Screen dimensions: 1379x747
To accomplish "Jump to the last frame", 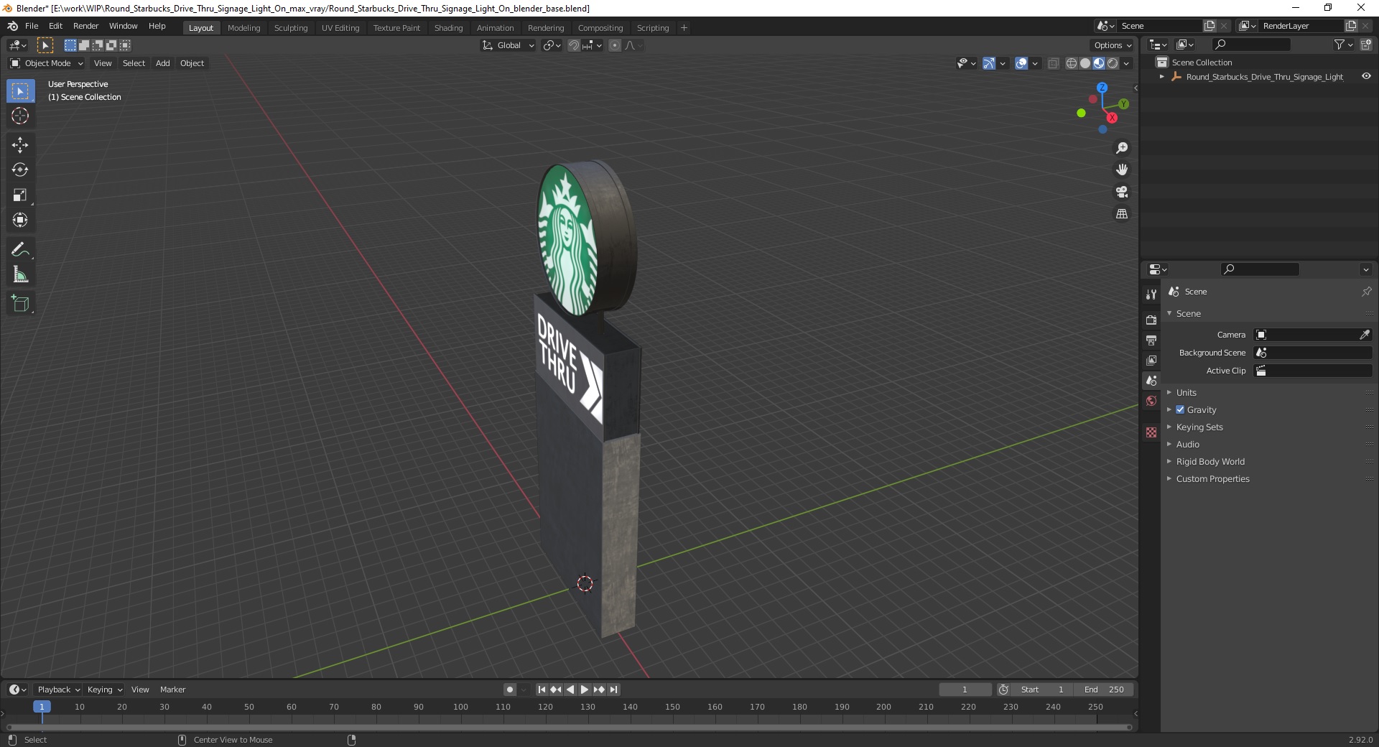I will [x=613, y=690].
